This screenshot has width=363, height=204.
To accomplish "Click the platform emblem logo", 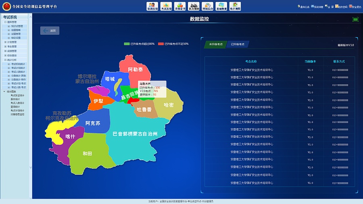I will 6,6.
